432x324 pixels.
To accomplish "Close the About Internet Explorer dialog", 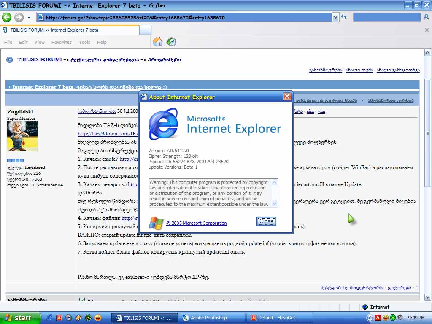I will 287,97.
